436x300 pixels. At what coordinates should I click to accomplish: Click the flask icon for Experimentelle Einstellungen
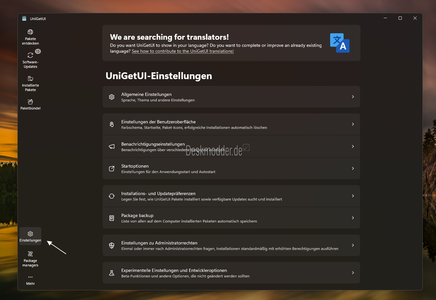coord(112,273)
